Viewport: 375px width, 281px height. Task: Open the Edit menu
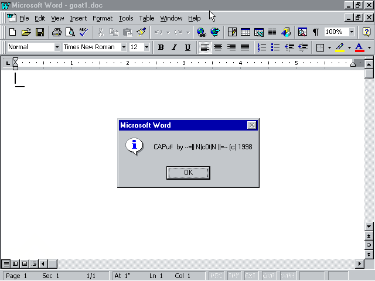(x=40, y=18)
